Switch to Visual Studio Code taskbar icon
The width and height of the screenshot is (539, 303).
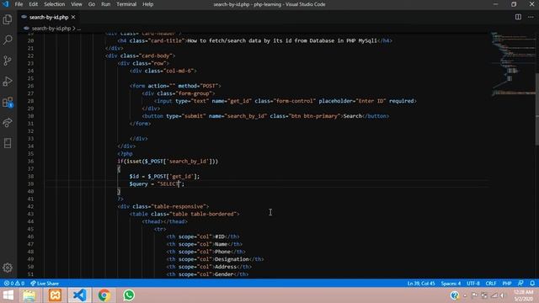[79, 295]
